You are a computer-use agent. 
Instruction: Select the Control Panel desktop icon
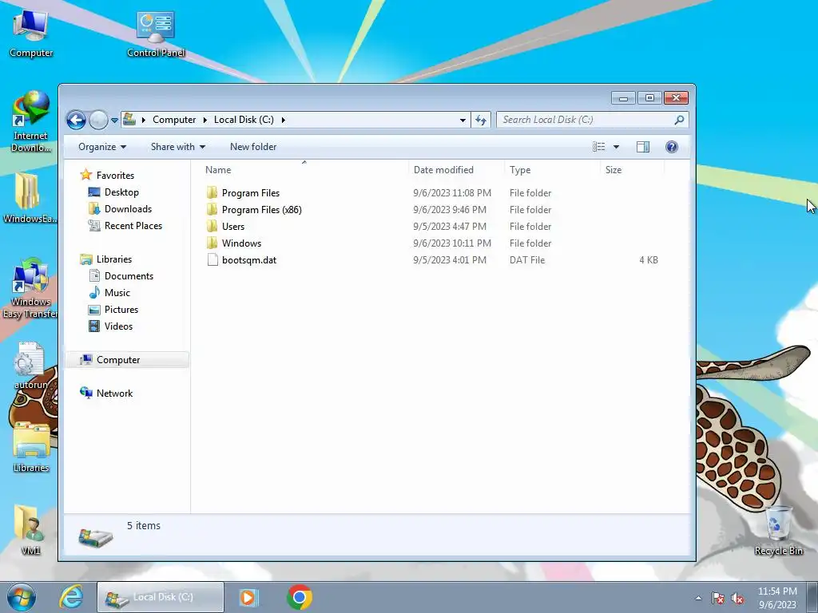click(x=156, y=34)
